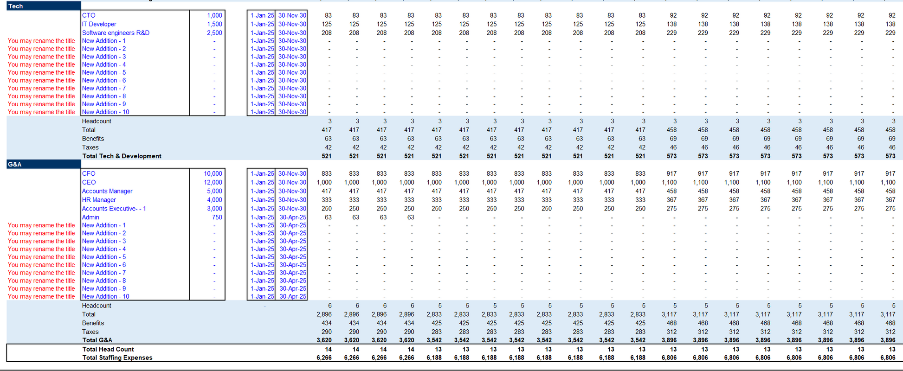Select the Software engineers R&D cell

[116, 33]
